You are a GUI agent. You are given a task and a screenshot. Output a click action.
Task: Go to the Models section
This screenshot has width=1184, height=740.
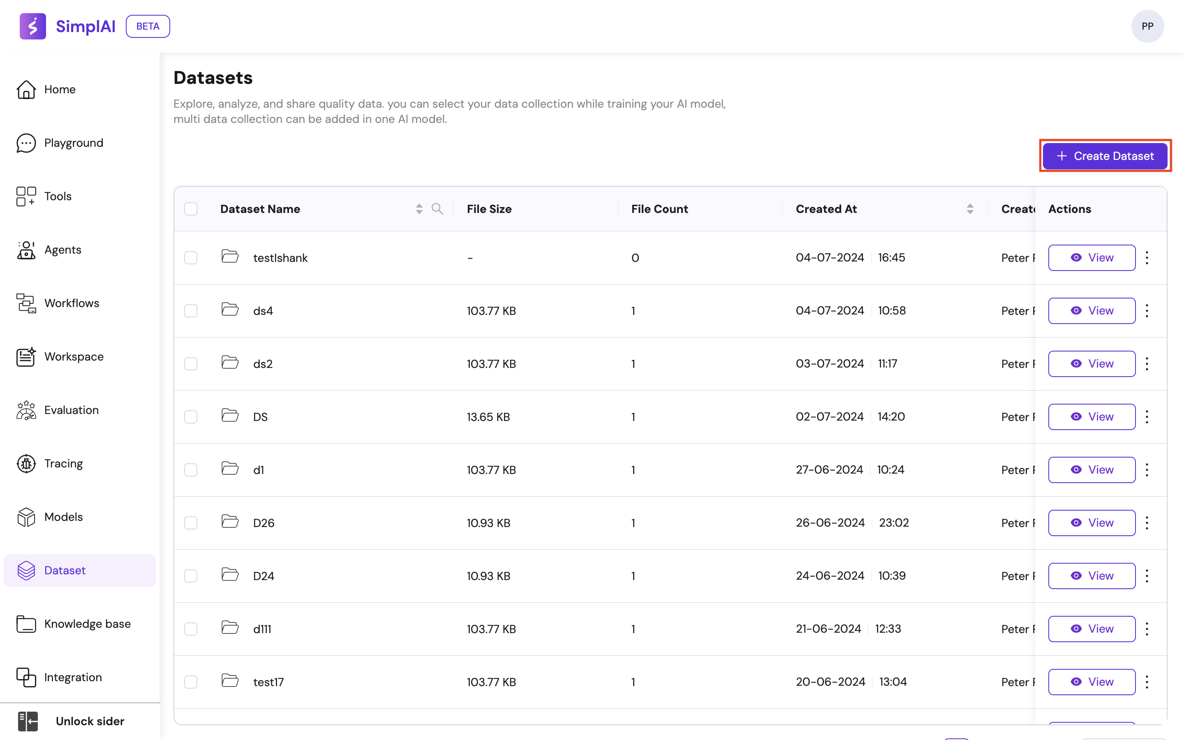[64, 517]
